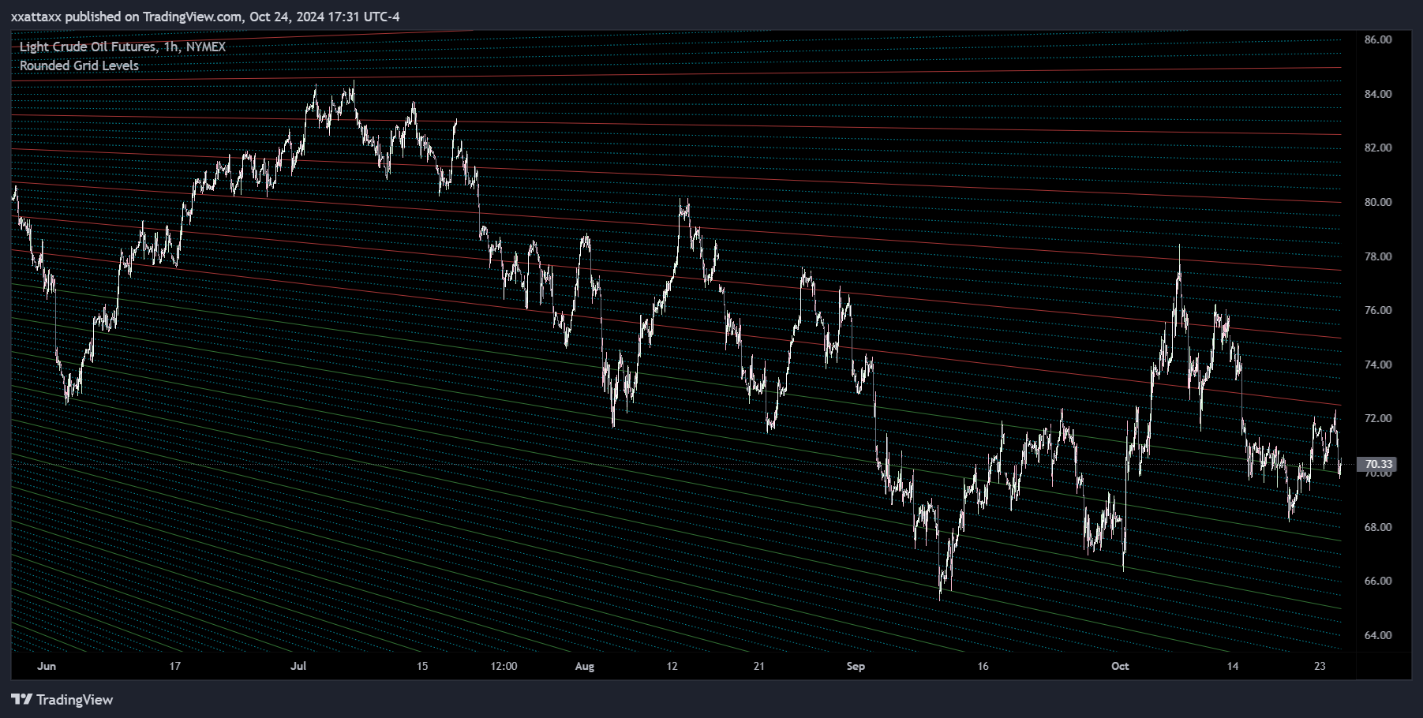The width and height of the screenshot is (1423, 718).
Task: Click the 17 date label on time axis
Action: pos(175,666)
